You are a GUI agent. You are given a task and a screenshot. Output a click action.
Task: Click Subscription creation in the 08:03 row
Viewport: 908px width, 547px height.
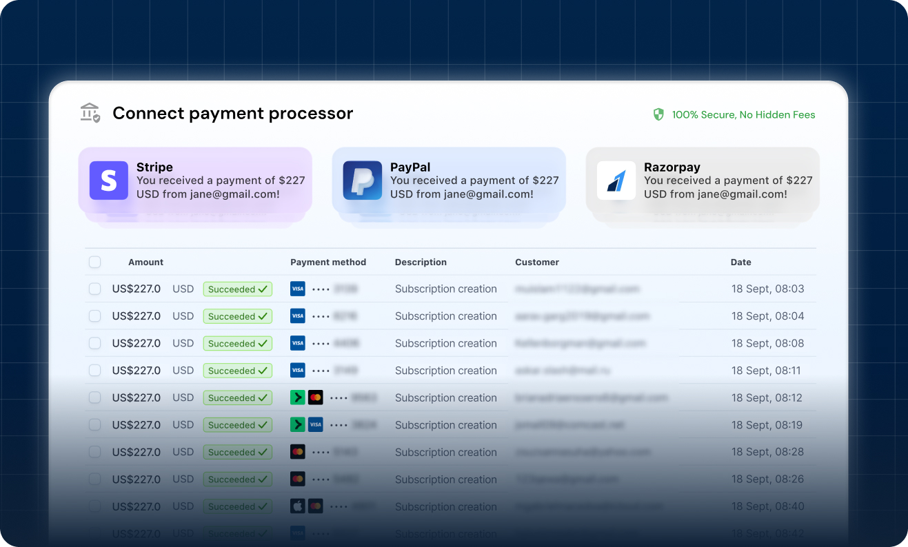[446, 289]
